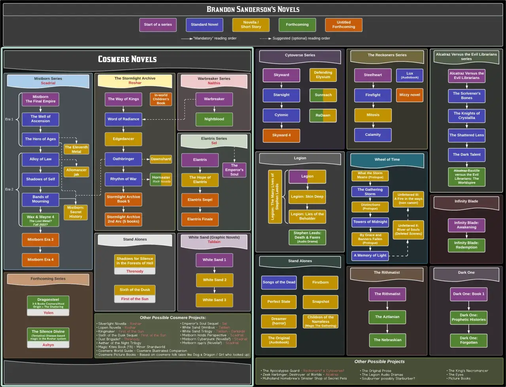Screen dimensions: 506x387
Task: Select the "Mistborn Era 4" box
Action: click(x=40, y=259)
